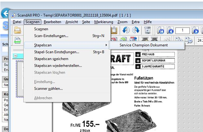Open the Zoom menu
This screenshot has width=203, height=132.
tap(122, 22)
